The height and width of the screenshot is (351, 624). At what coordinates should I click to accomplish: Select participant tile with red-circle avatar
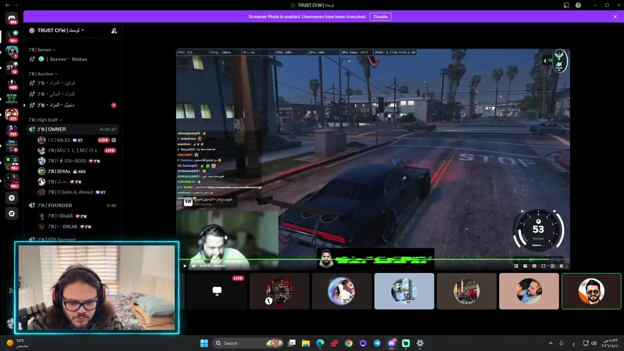(x=279, y=291)
